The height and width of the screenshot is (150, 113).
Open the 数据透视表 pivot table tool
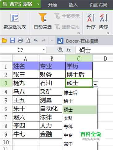tap(15, 21)
